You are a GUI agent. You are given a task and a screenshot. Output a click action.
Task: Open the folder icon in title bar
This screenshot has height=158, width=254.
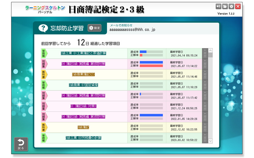point(225,6)
